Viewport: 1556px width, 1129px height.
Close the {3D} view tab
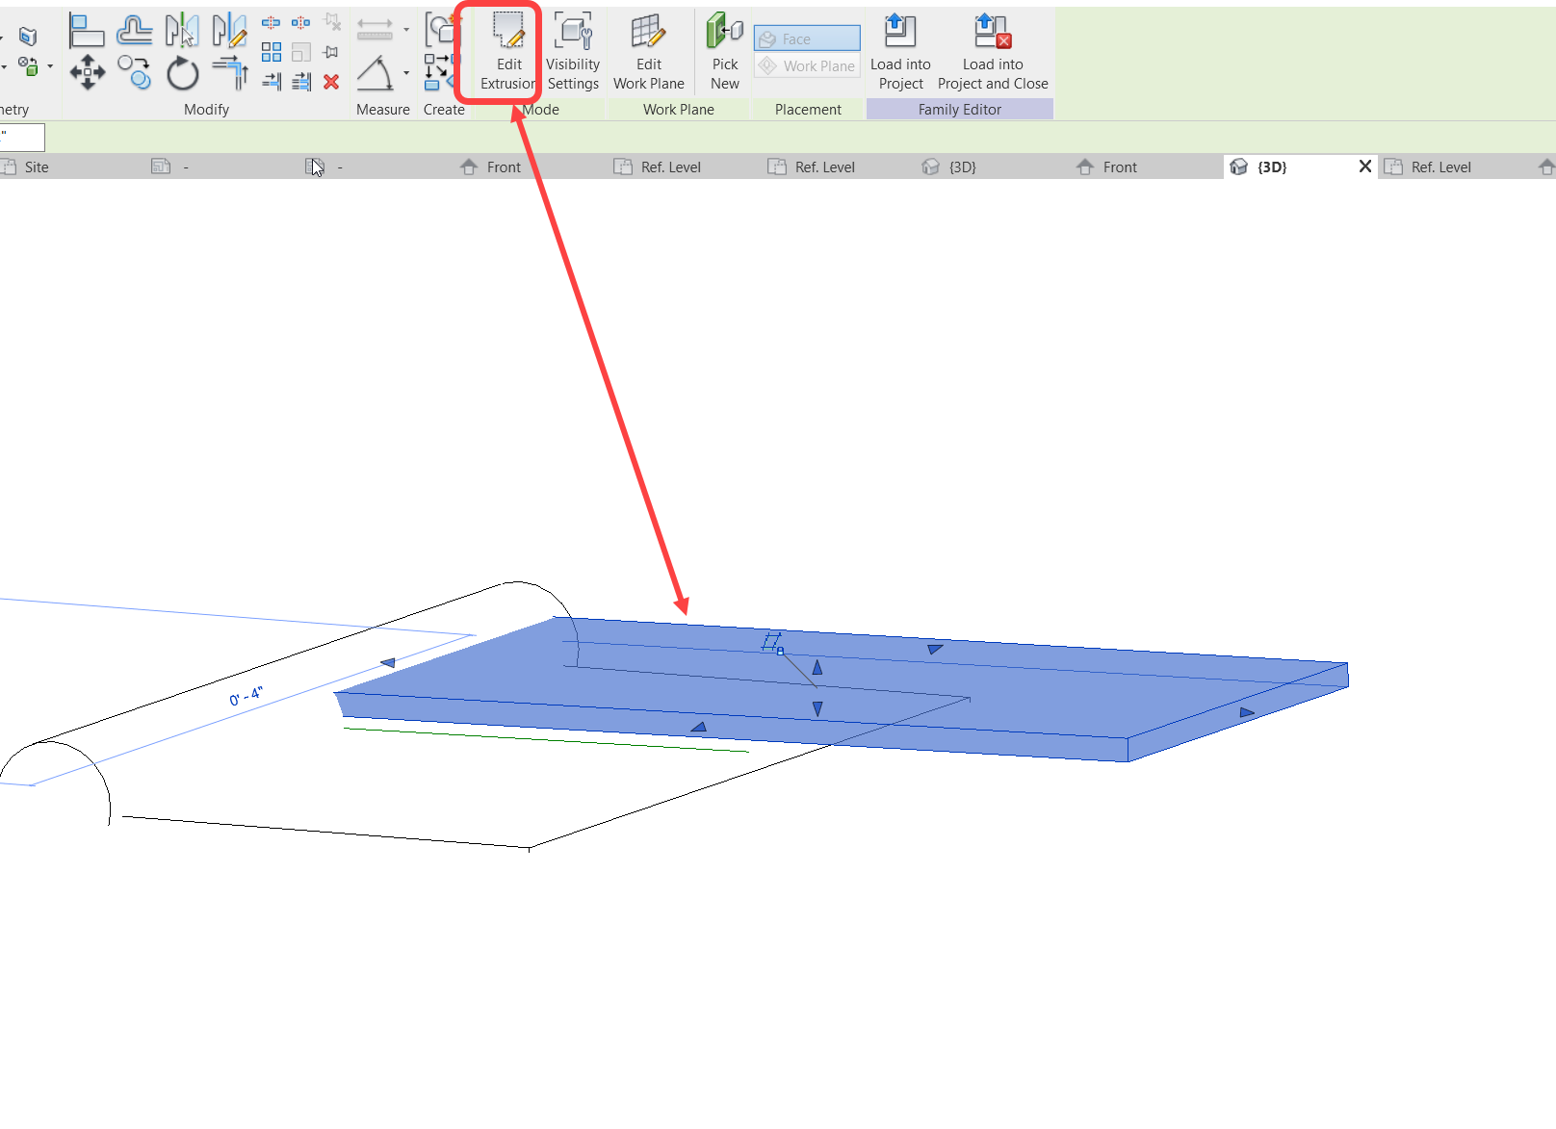1364,166
